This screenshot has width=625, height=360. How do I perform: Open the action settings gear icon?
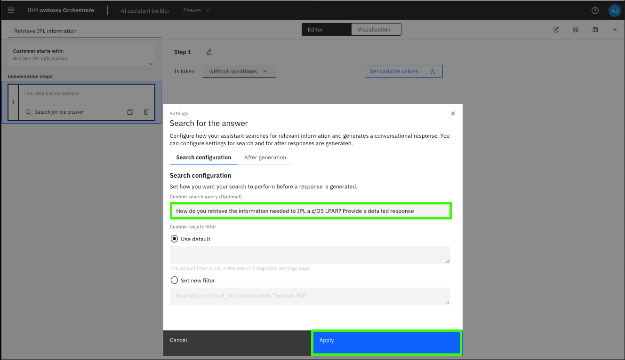(575, 30)
